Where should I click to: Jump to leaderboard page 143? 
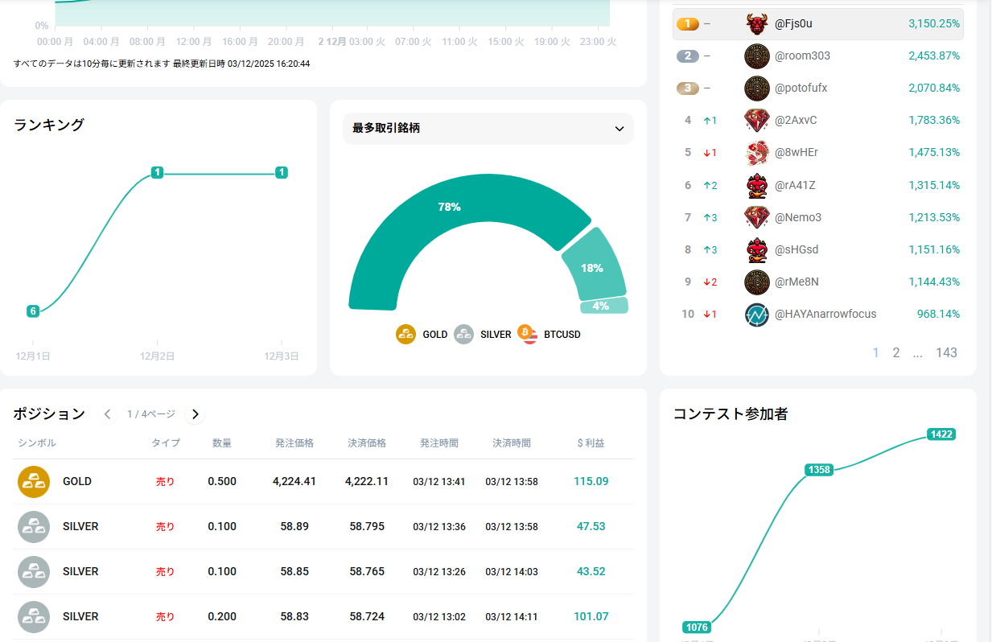coord(946,352)
